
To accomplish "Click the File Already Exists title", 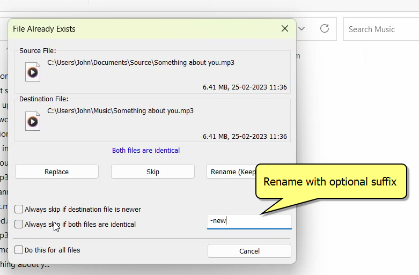I will coord(44,29).
